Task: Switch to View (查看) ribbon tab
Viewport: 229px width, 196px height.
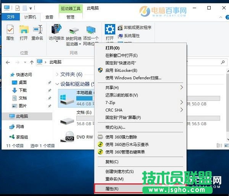Action: pos(49,17)
